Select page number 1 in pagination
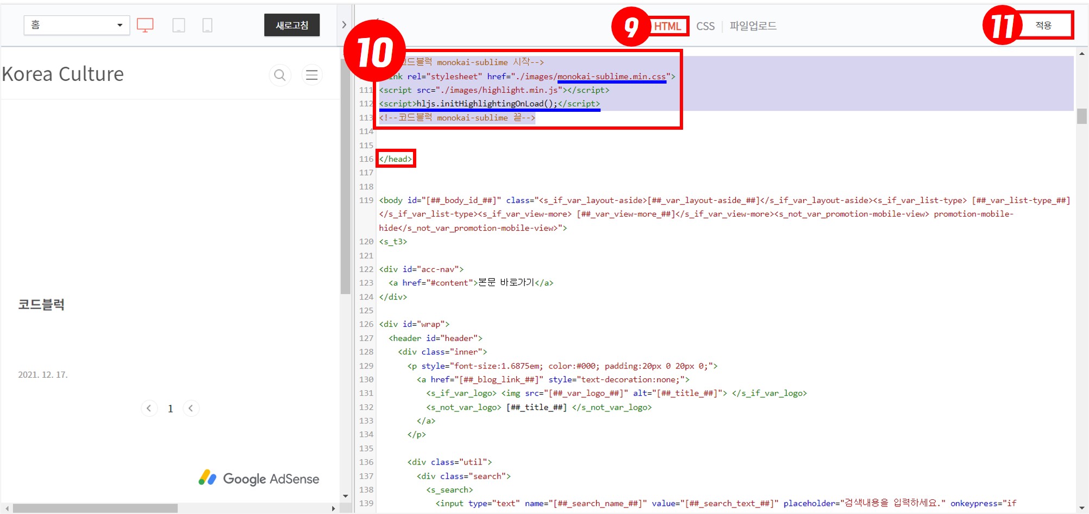1089x514 pixels. coord(170,409)
